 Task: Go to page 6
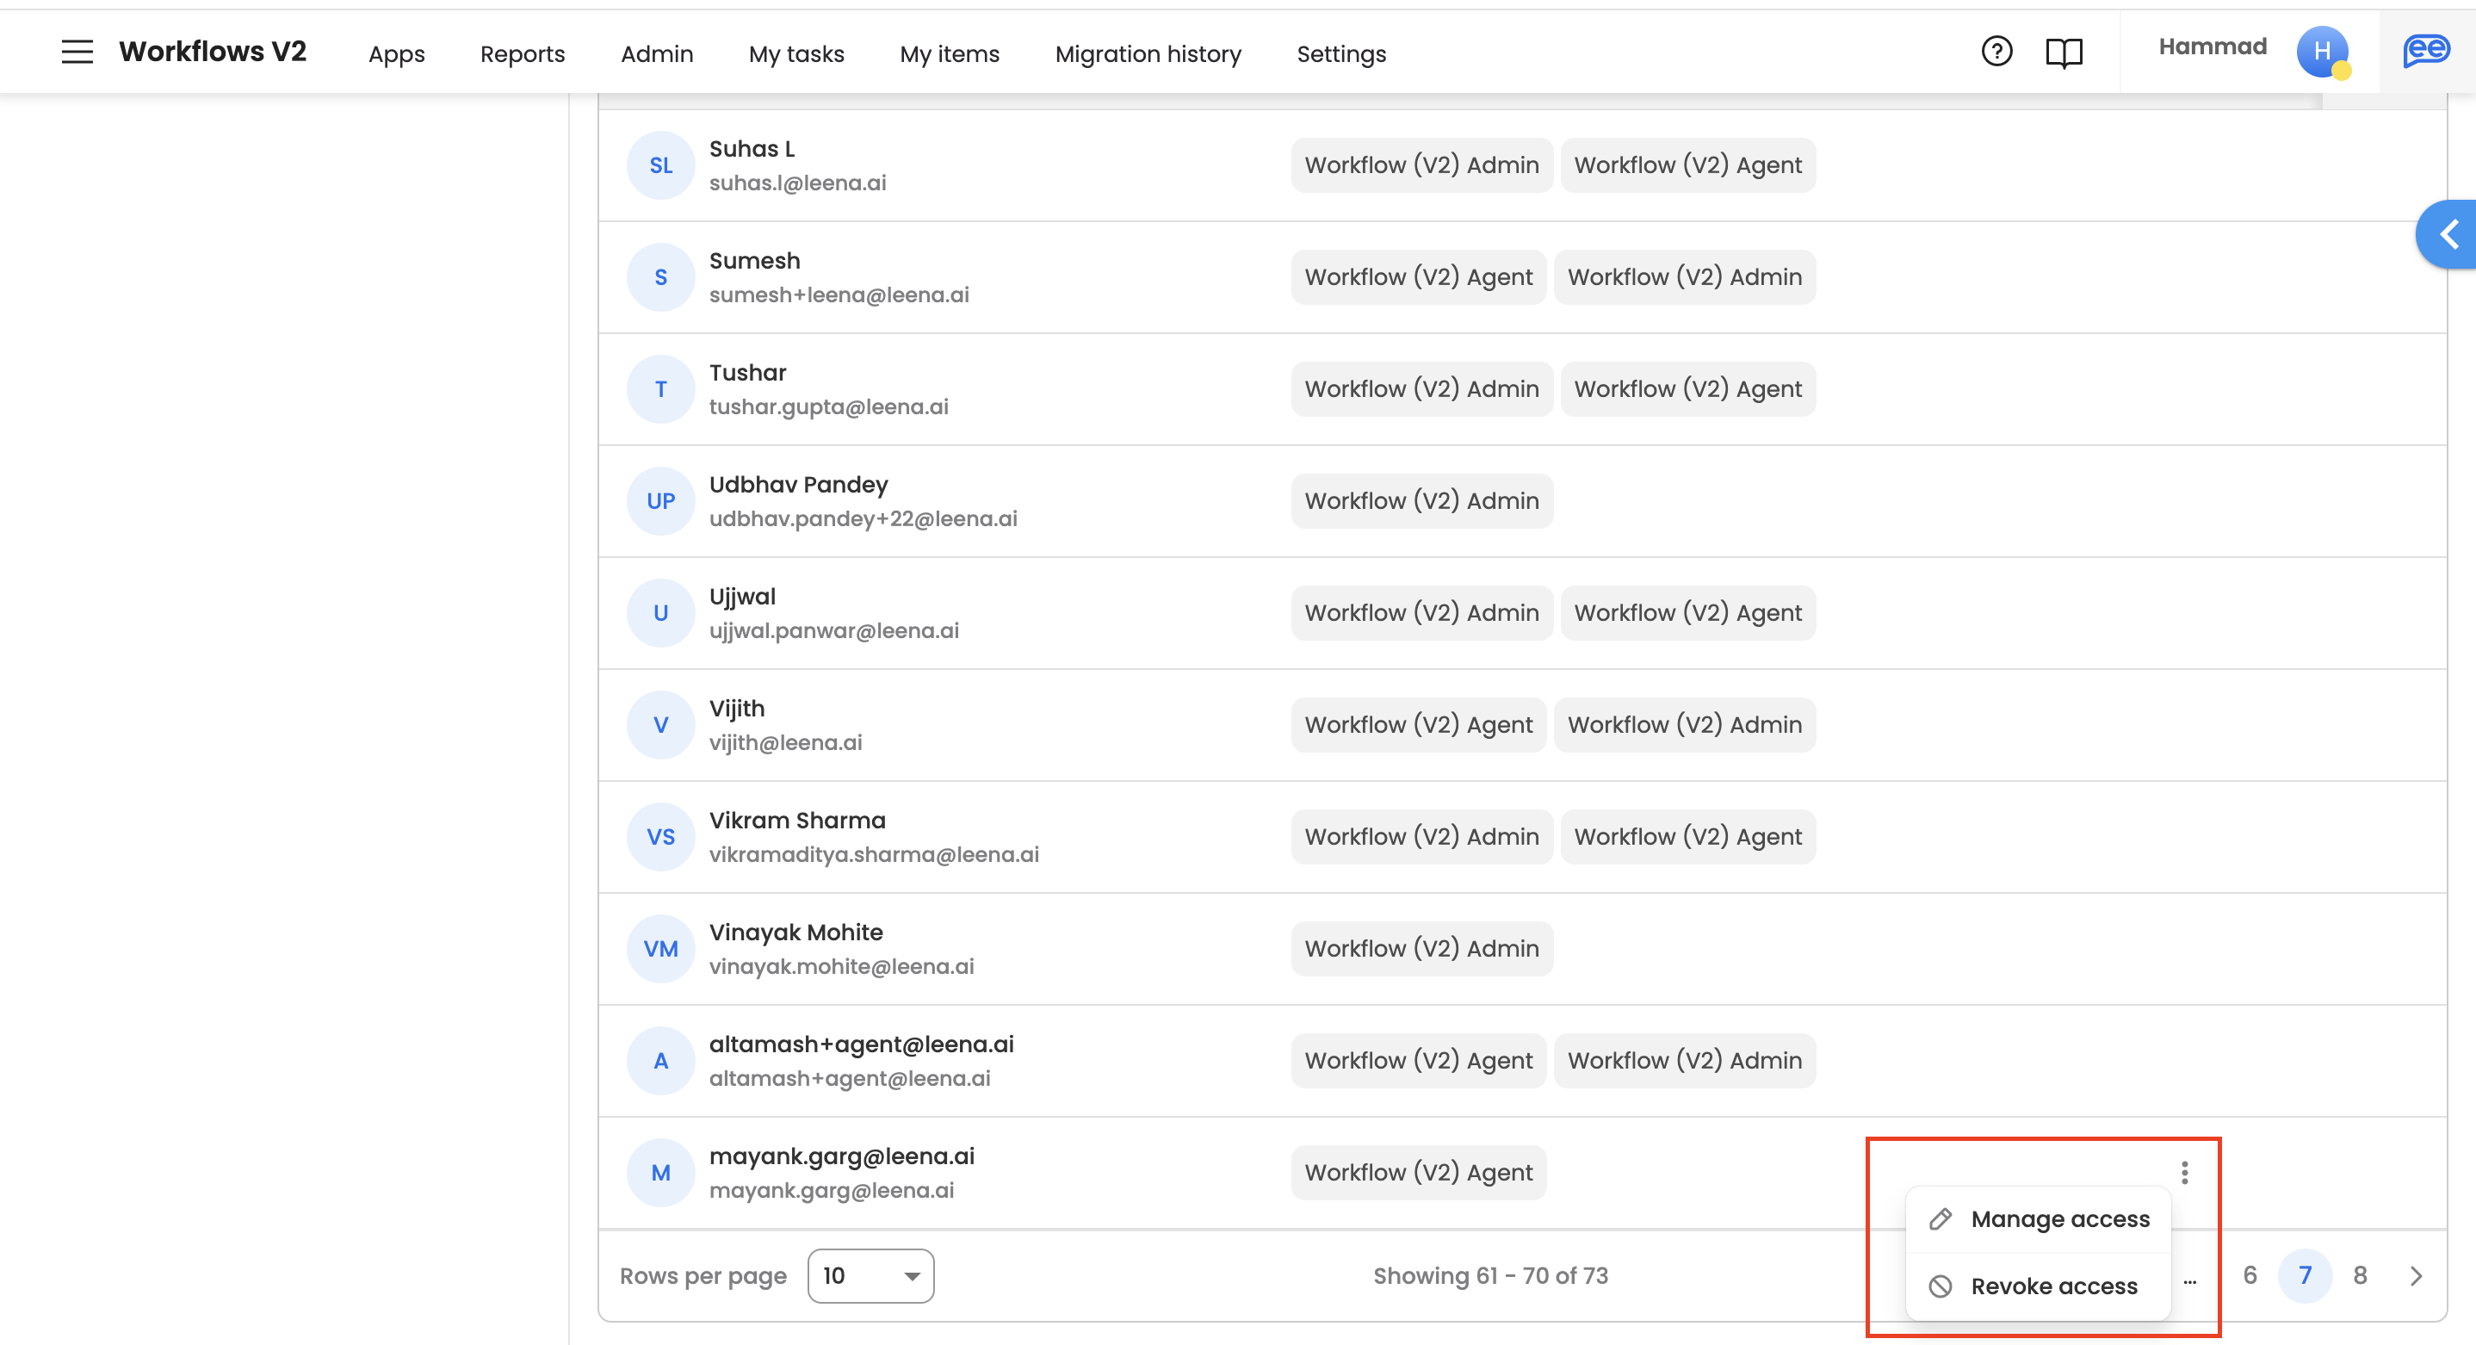click(2250, 1276)
